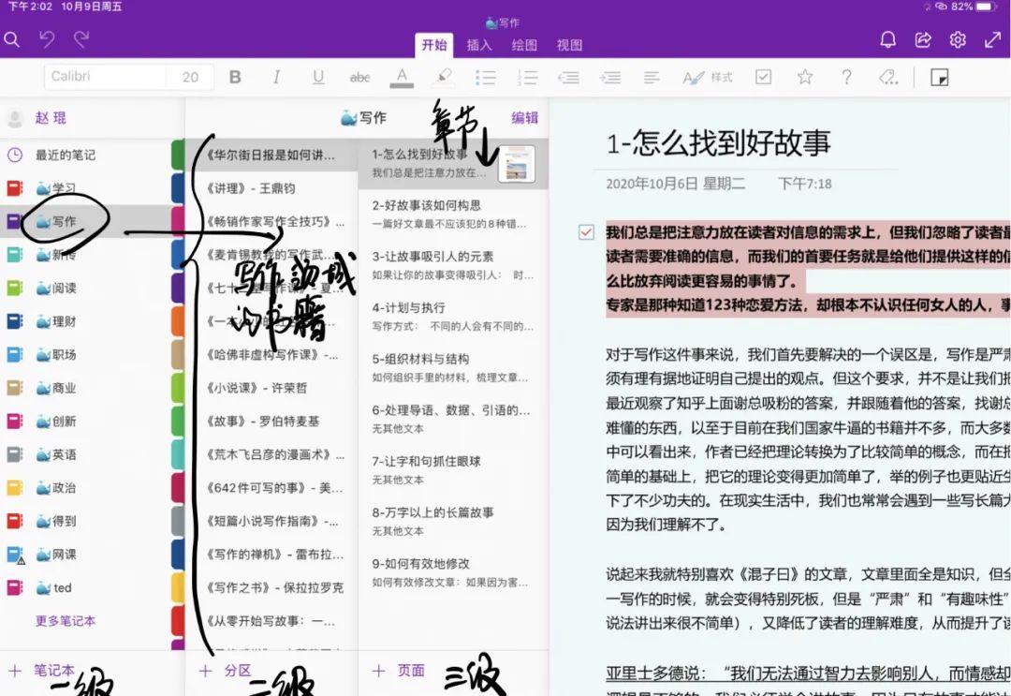Viewport: 1011px width, 696px height.
Task: Insert a to-do tag from the toolbar
Action: point(764,77)
